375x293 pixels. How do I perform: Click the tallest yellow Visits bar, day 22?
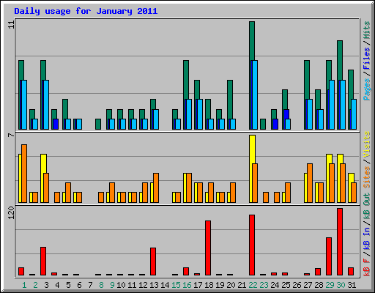(252, 149)
